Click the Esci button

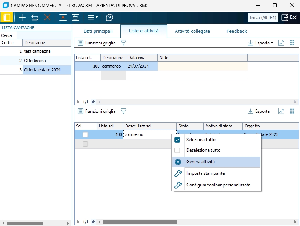[290, 17]
